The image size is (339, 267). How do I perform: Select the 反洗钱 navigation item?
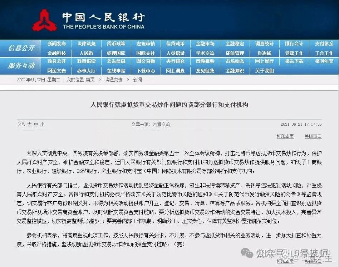point(265,53)
